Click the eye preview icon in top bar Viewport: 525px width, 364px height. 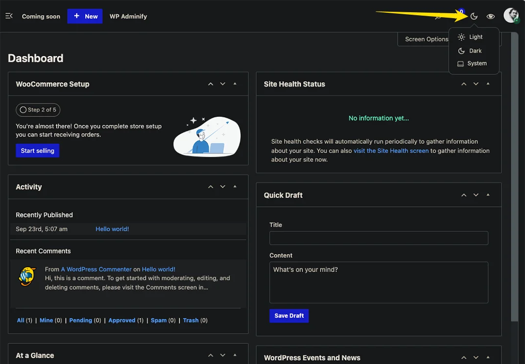click(491, 17)
